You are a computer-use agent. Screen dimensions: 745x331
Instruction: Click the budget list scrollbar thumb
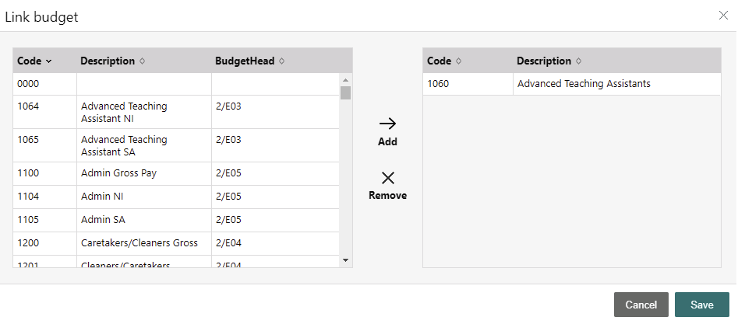coord(345,92)
